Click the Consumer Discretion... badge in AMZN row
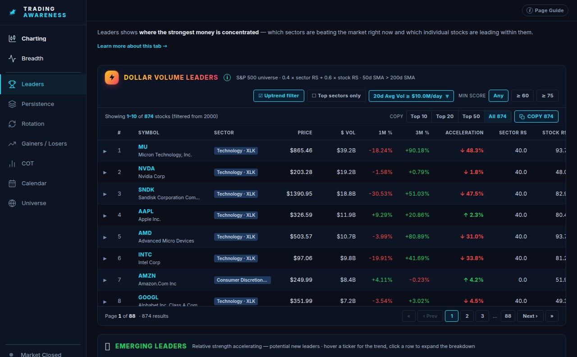Viewport: 577px width, 357px height. pyautogui.click(x=243, y=280)
